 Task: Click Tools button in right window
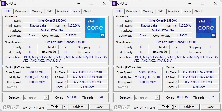tap(166, 107)
